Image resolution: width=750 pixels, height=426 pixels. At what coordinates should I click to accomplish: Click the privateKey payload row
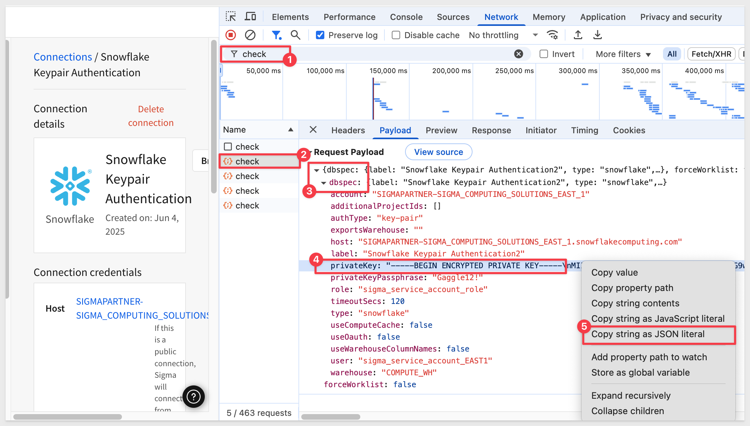pos(440,265)
